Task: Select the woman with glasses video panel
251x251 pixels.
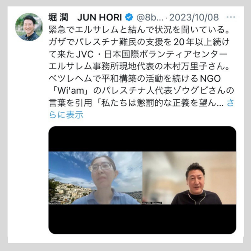Action: pyautogui.click(x=95, y=178)
